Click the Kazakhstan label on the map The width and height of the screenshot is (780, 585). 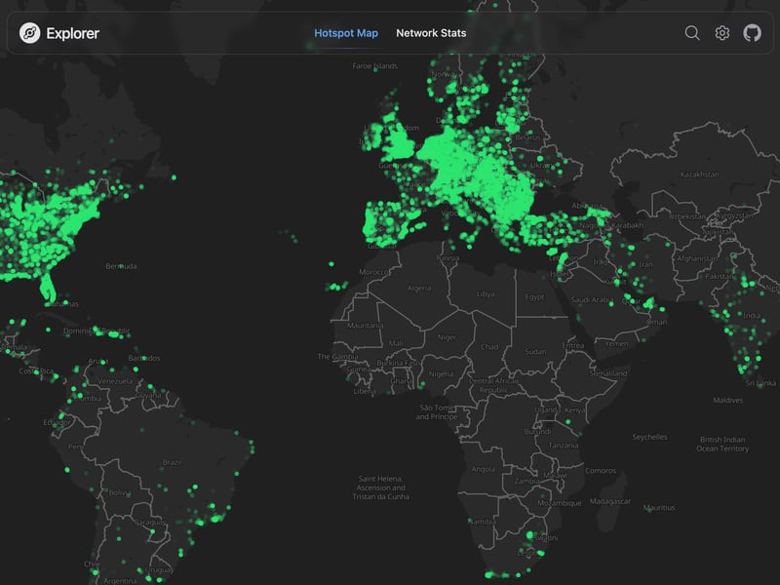[698, 175]
